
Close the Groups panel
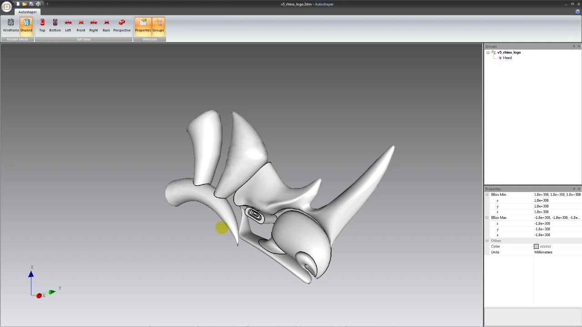[x=579, y=46]
